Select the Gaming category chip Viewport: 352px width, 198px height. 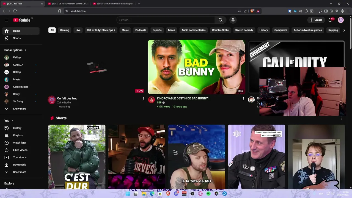[65, 30]
